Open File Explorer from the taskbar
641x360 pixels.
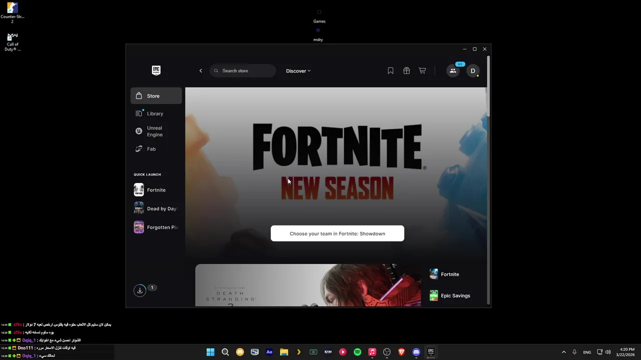click(x=284, y=352)
